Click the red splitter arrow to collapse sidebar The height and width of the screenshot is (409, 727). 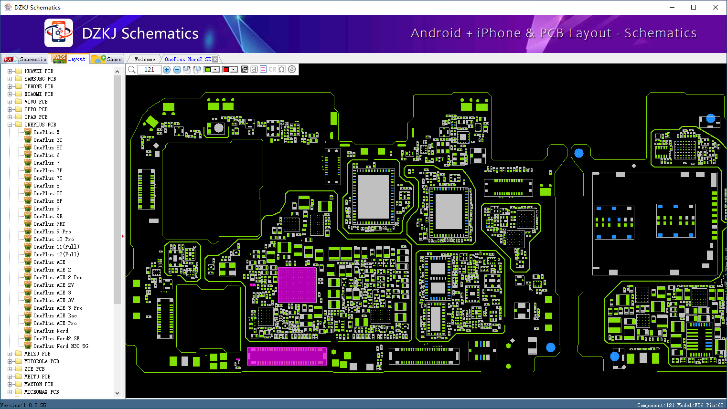[x=123, y=236]
